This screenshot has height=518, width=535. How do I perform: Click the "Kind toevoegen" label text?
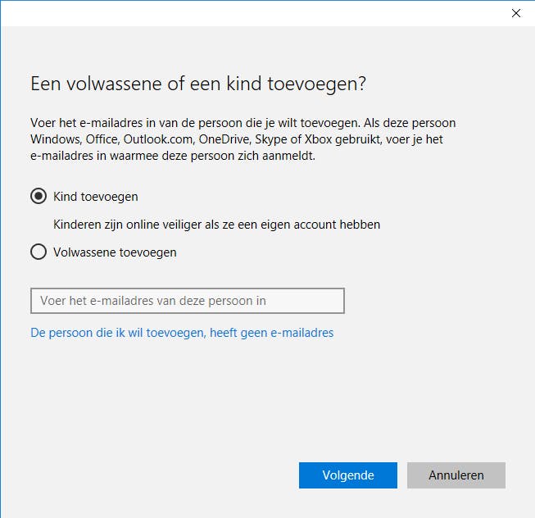[96, 197]
